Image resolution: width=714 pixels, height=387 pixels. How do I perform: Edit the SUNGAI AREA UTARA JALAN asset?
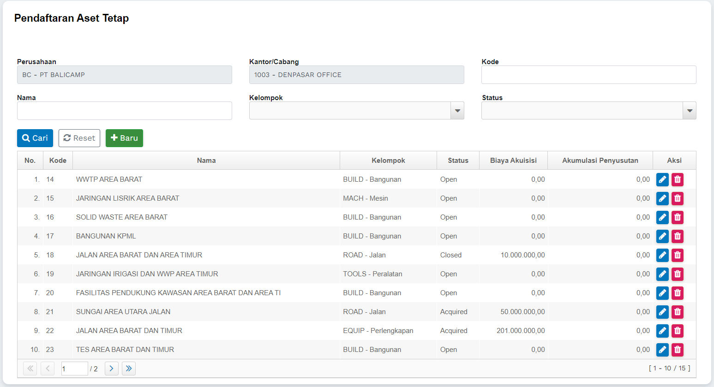pos(662,312)
